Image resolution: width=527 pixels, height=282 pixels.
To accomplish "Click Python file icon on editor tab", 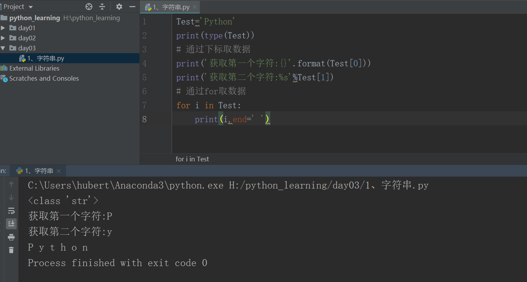I will point(148,7).
